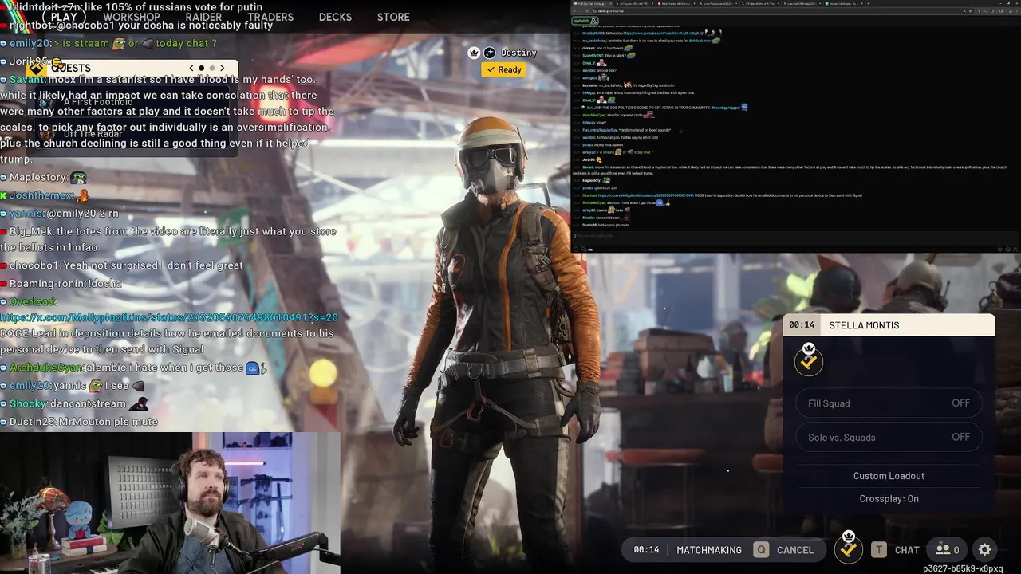The height and width of the screenshot is (574, 1021).
Task: Click the crown leader icon beside Destiny
Action: coord(475,53)
